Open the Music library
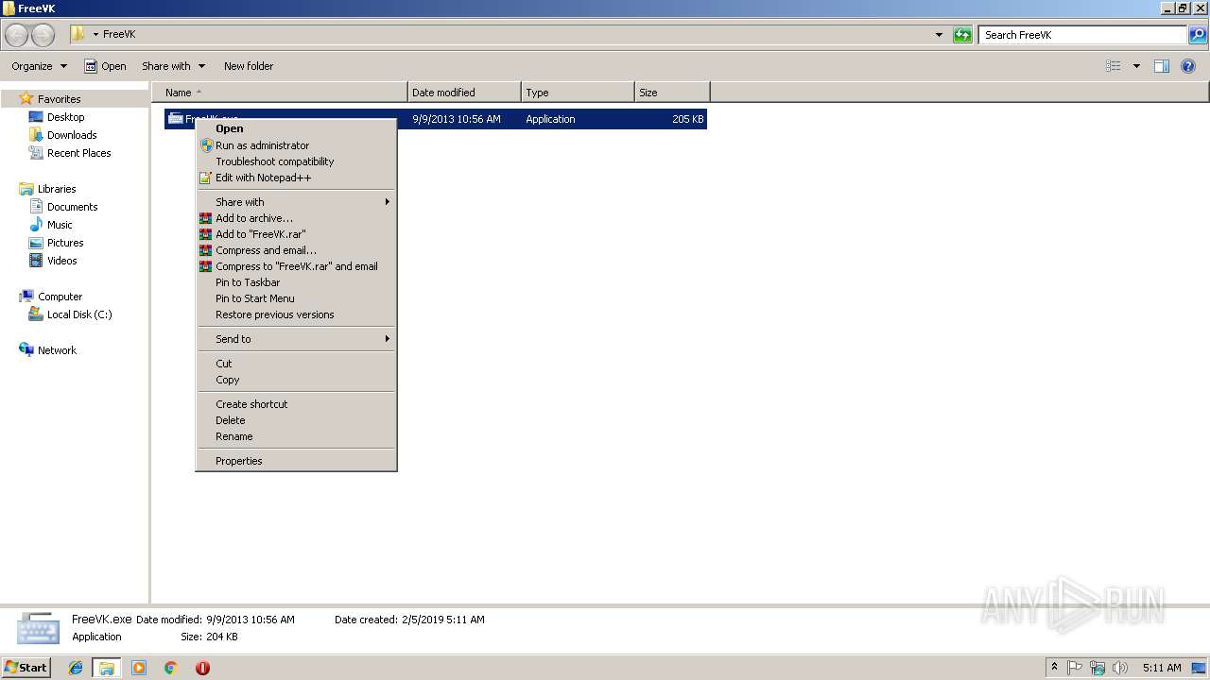Screen dimensions: 1210x680 coord(60,225)
